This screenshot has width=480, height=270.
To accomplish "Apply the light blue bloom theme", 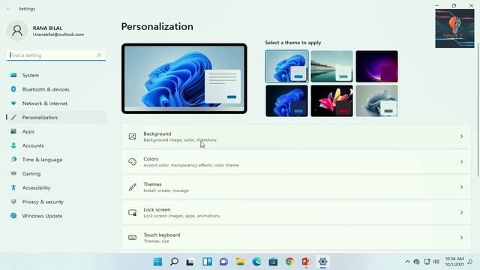I will click(286, 67).
